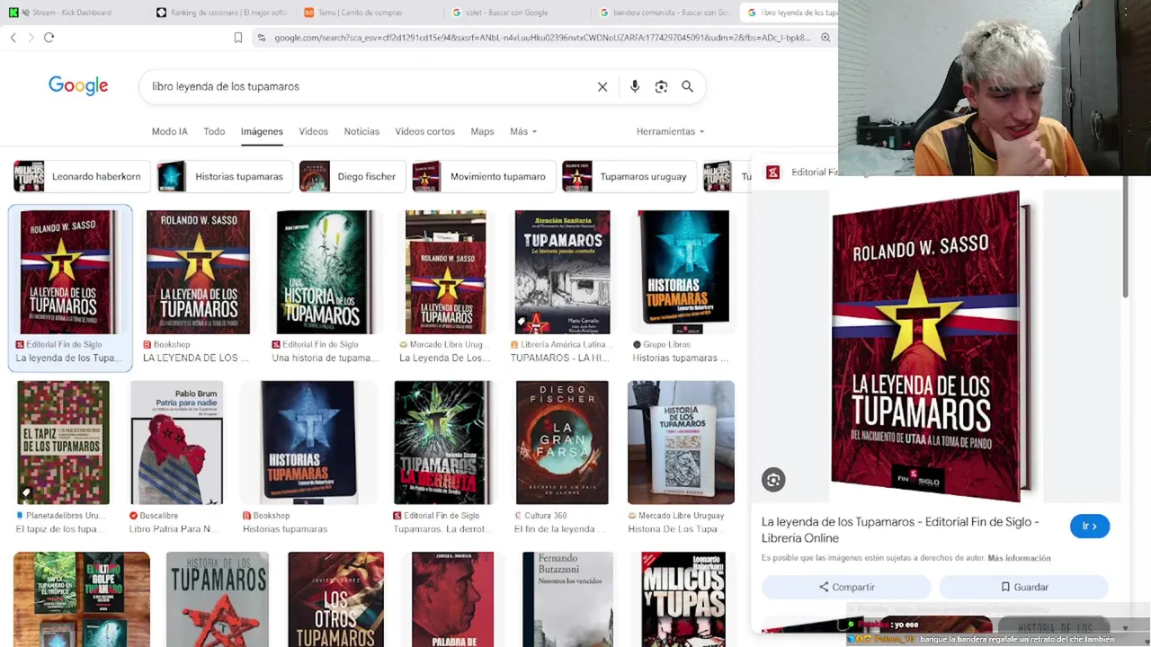Screen dimensions: 1151x647
Task: Open the La leyenda de los Tupamaros title link
Action: 900,529
